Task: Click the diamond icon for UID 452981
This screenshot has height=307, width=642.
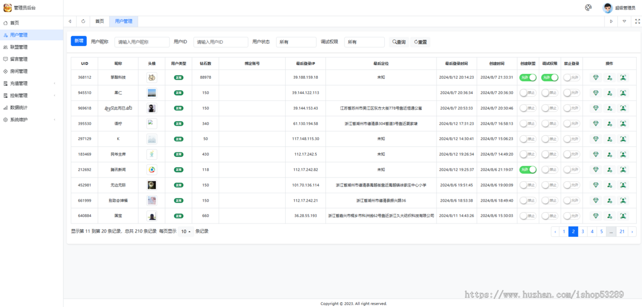Action: pos(597,185)
